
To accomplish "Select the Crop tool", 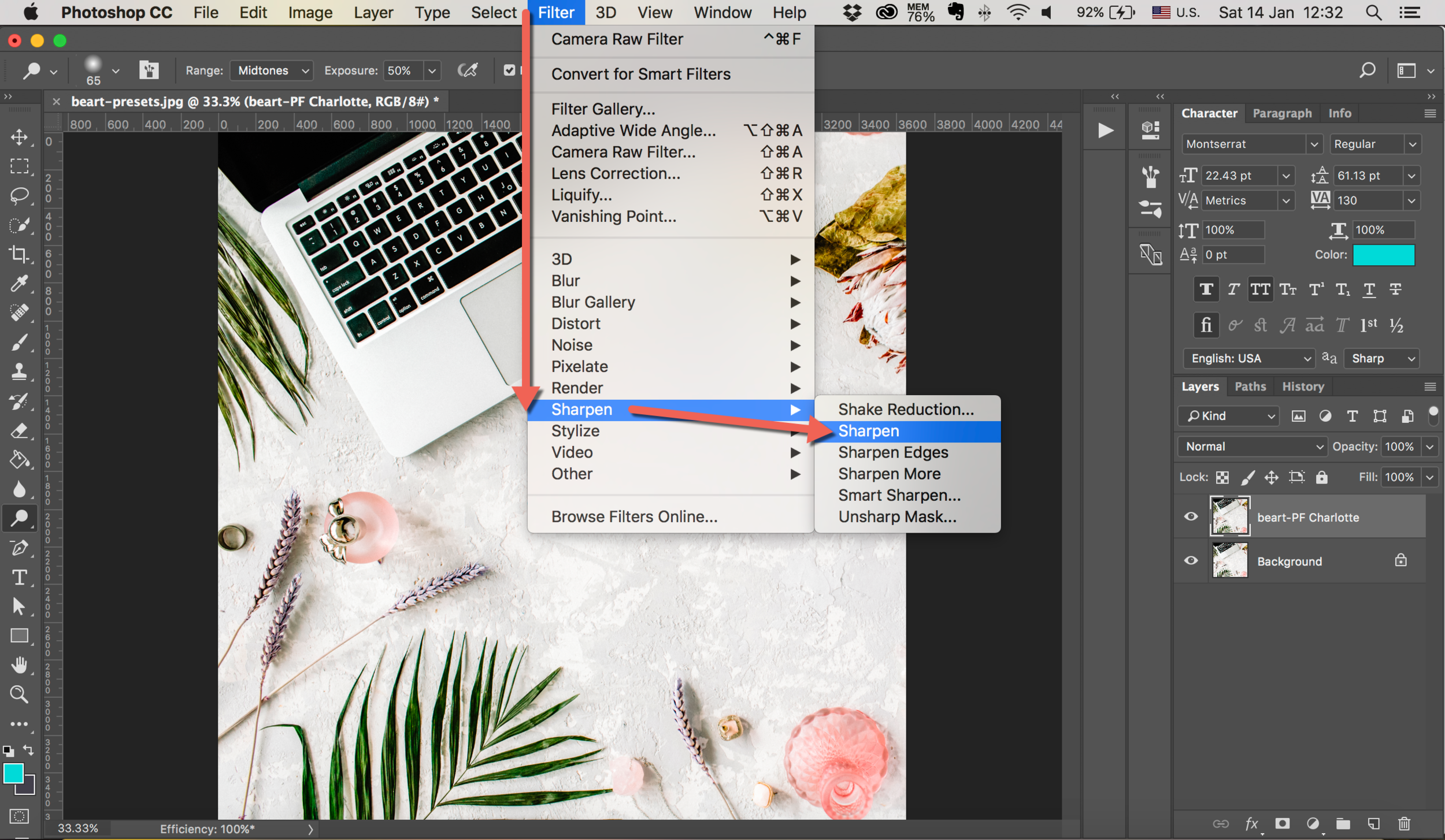I will (19, 254).
